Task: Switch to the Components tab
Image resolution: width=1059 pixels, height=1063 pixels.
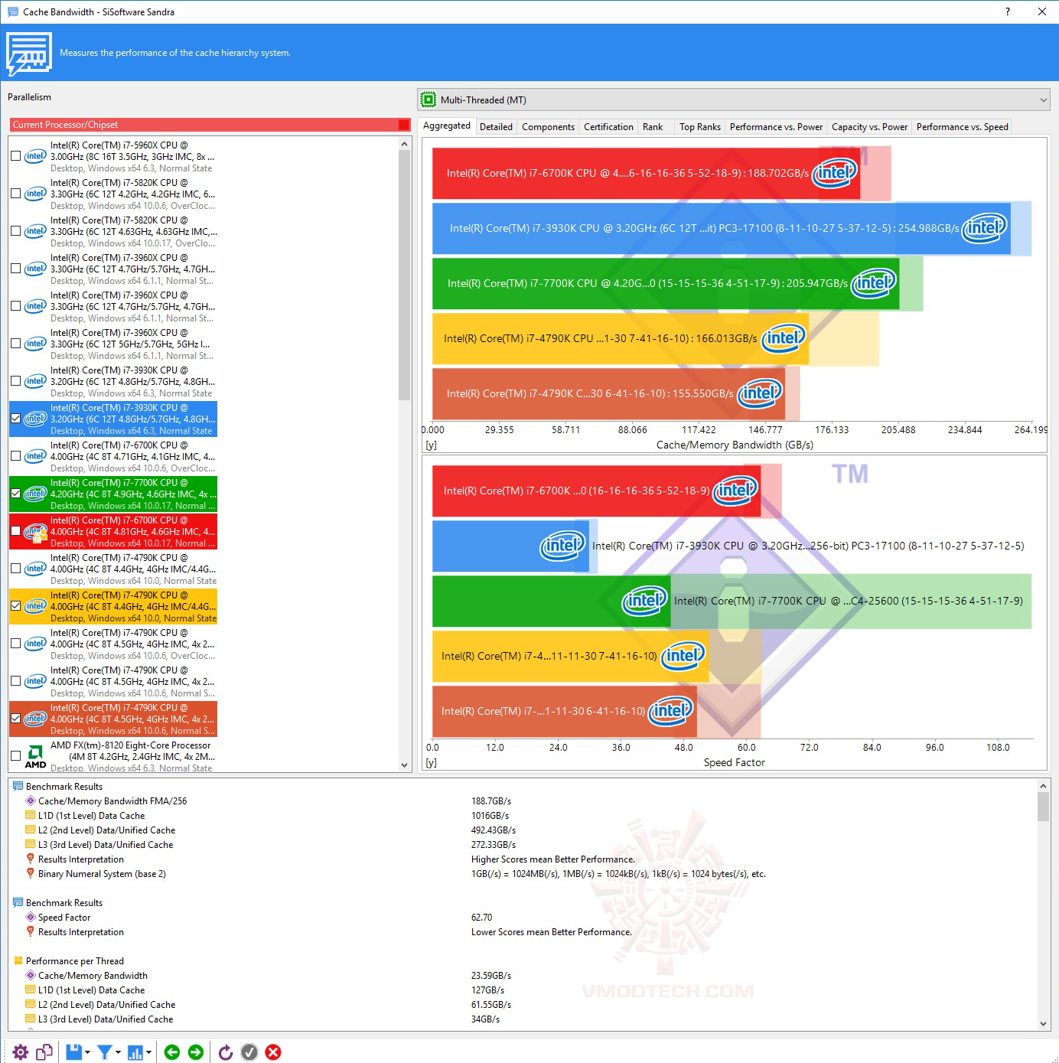Action: pyautogui.click(x=548, y=127)
